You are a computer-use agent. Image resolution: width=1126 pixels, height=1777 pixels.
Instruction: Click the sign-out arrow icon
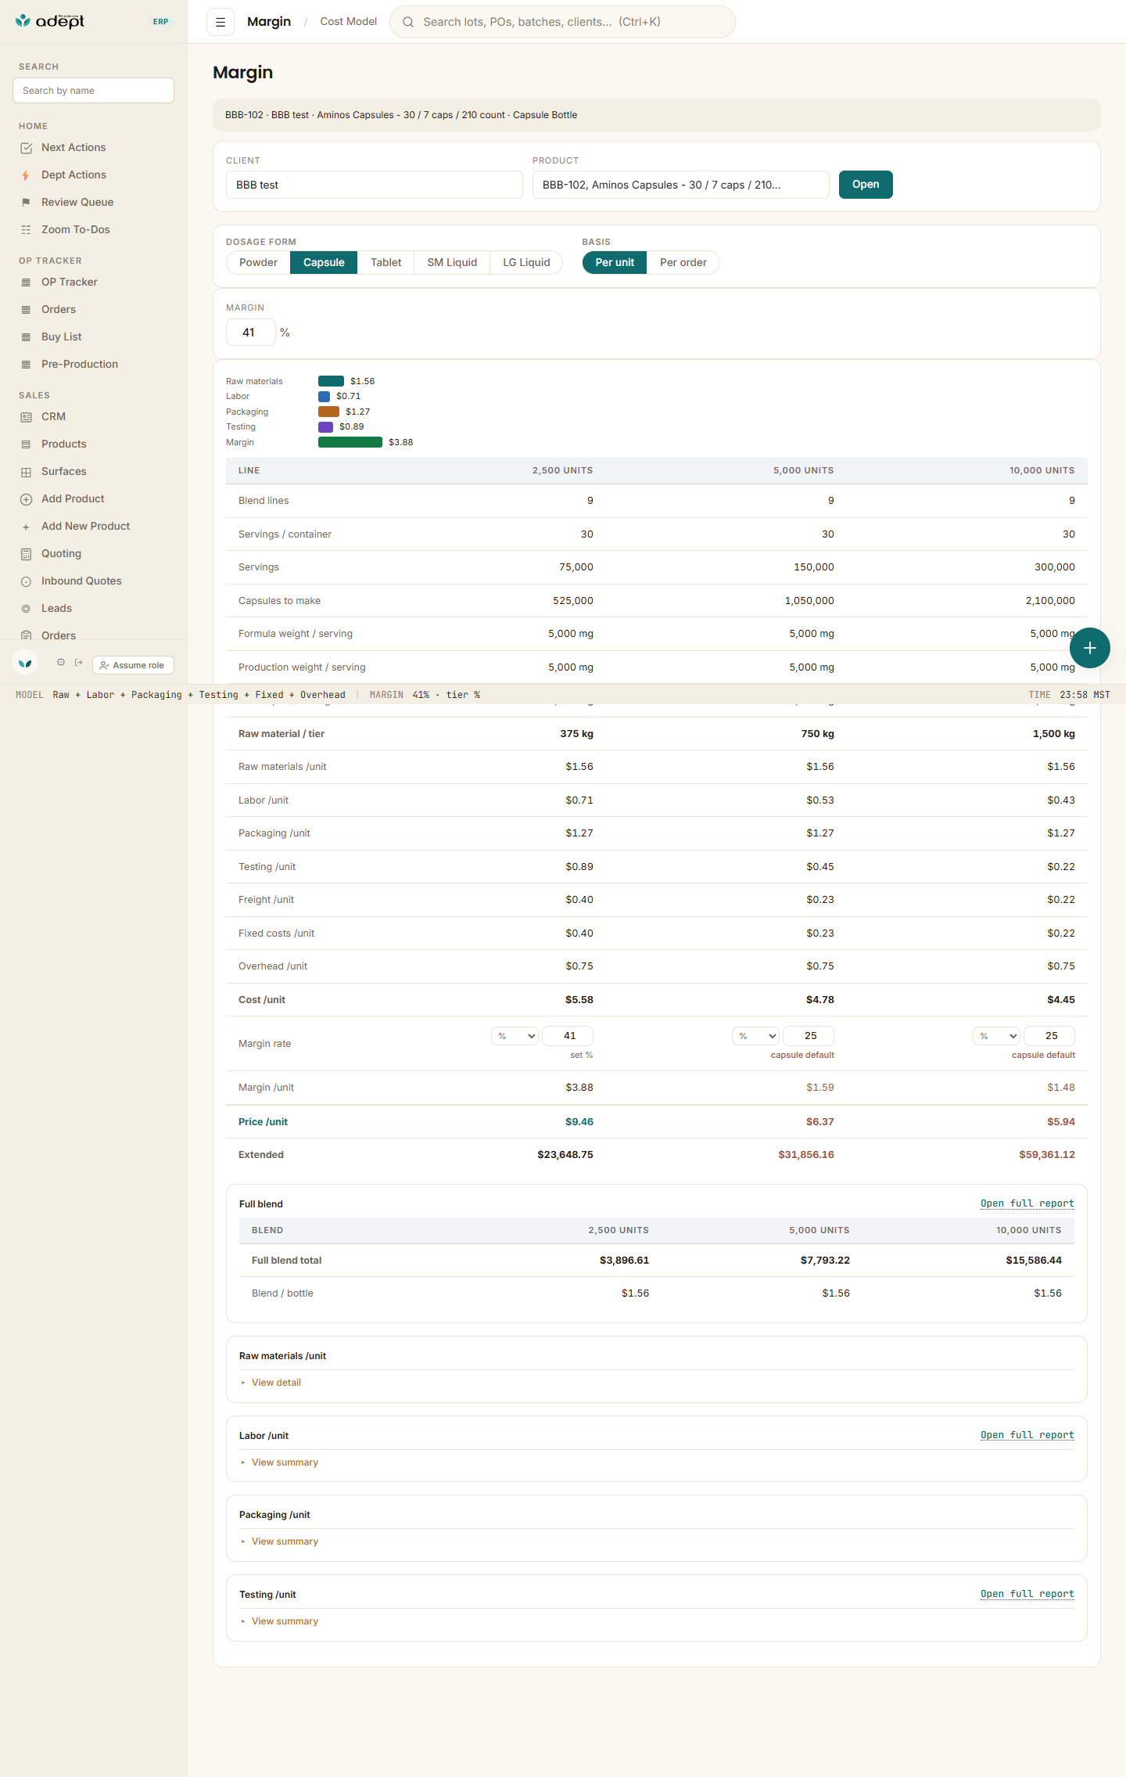click(78, 662)
